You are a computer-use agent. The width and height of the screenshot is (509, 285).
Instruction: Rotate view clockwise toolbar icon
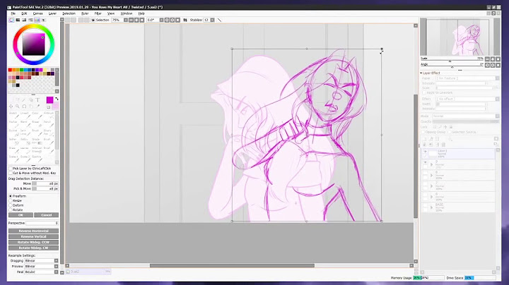(172, 20)
